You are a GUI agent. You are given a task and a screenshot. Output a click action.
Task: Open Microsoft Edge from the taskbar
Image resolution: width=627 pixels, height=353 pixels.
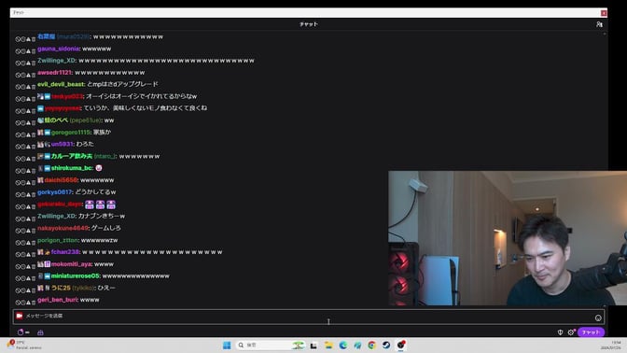click(343, 345)
